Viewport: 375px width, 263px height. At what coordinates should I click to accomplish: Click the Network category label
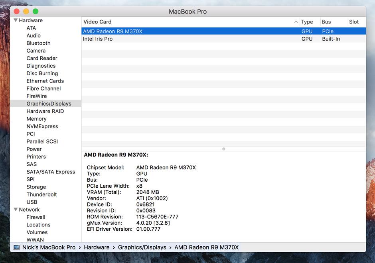[x=30, y=210]
